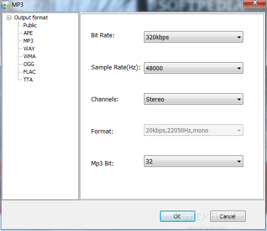267x231 pixels.
Task: Click the Cancel button
Action: tap(228, 216)
